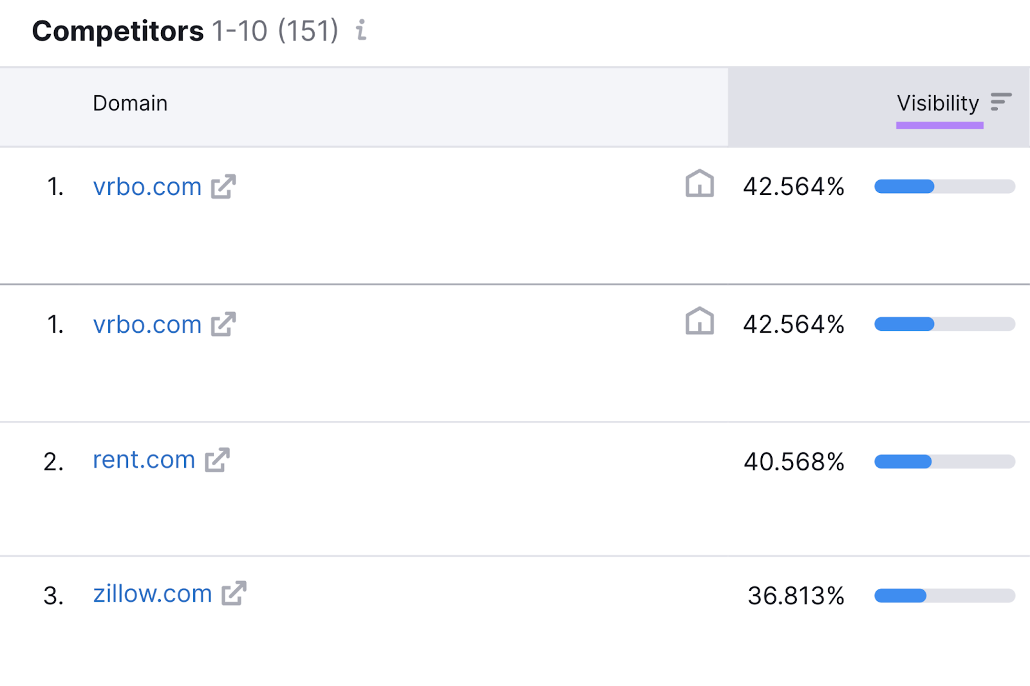
Task: Sort by the Visibility column header
Action: (937, 103)
